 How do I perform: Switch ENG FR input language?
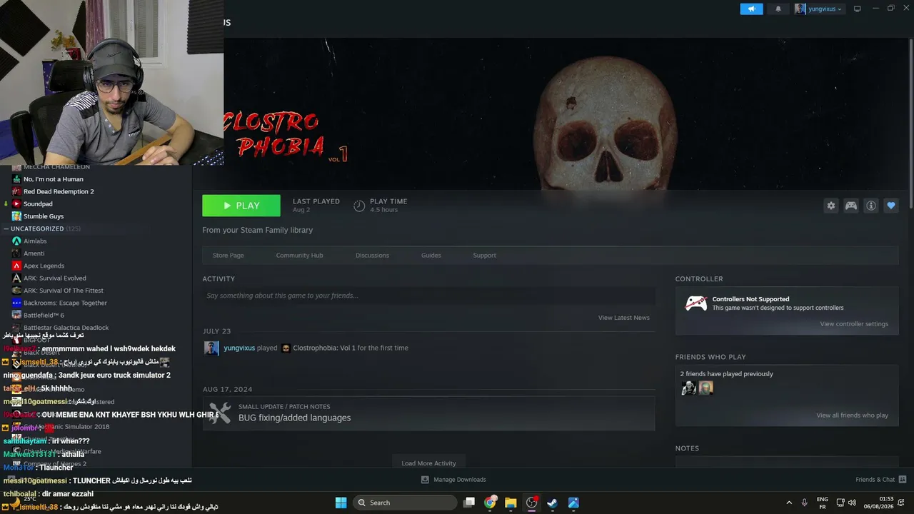pyautogui.click(x=823, y=503)
